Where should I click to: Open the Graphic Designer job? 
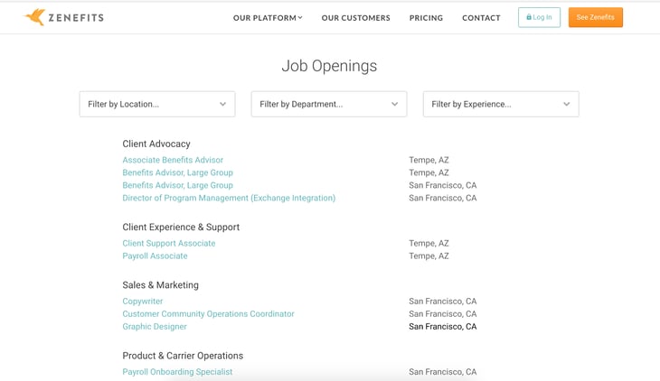tap(155, 326)
